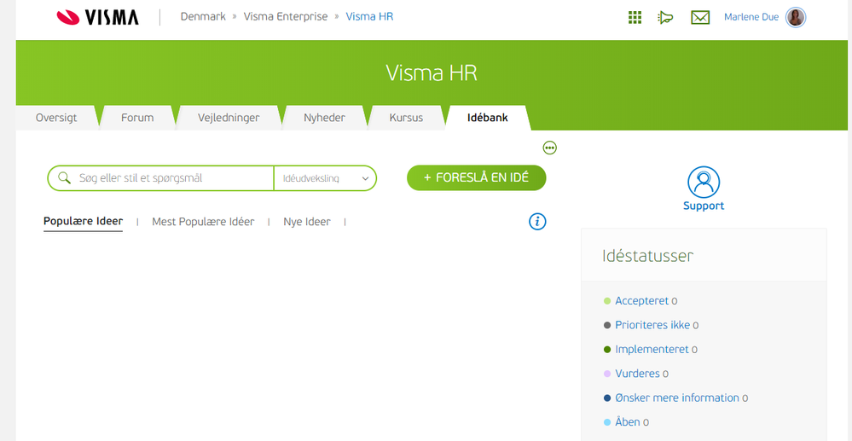852x441 pixels.
Task: Open the announcements megaphone icon
Action: click(665, 17)
